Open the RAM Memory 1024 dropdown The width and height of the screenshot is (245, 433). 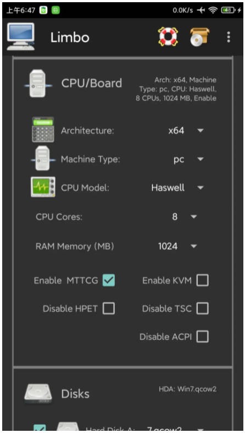pyautogui.click(x=177, y=246)
